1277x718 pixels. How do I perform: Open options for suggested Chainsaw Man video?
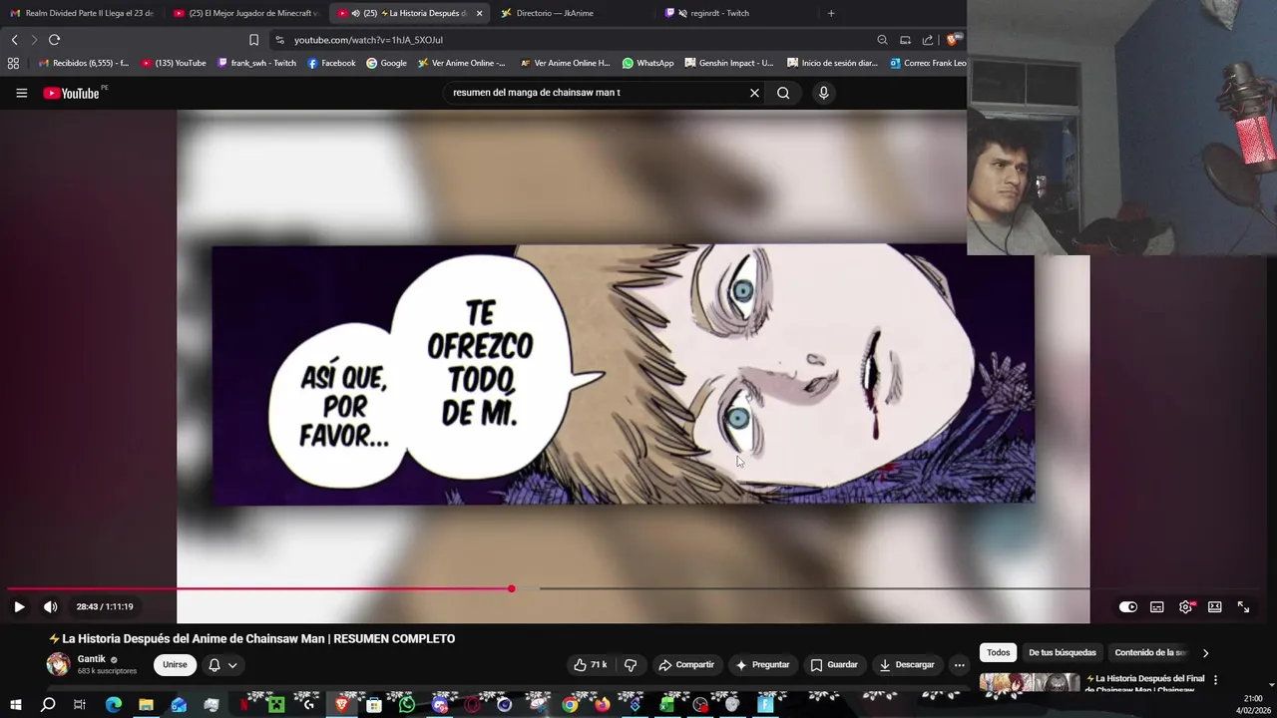pos(1215,680)
